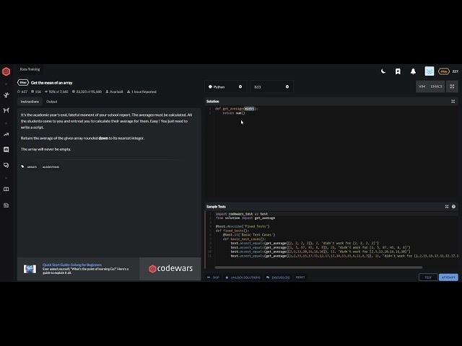Image resolution: width=462 pixels, height=346 pixels.
Task: Click the 6 kyu rank badge in header
Action: [x=444, y=71]
